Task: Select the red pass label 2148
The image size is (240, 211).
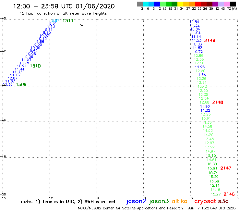Action: pyautogui.click(x=218, y=102)
